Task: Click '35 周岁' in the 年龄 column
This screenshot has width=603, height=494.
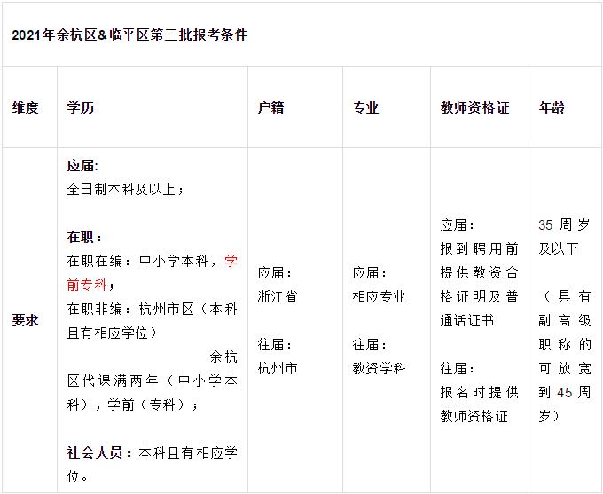Action: [x=564, y=224]
